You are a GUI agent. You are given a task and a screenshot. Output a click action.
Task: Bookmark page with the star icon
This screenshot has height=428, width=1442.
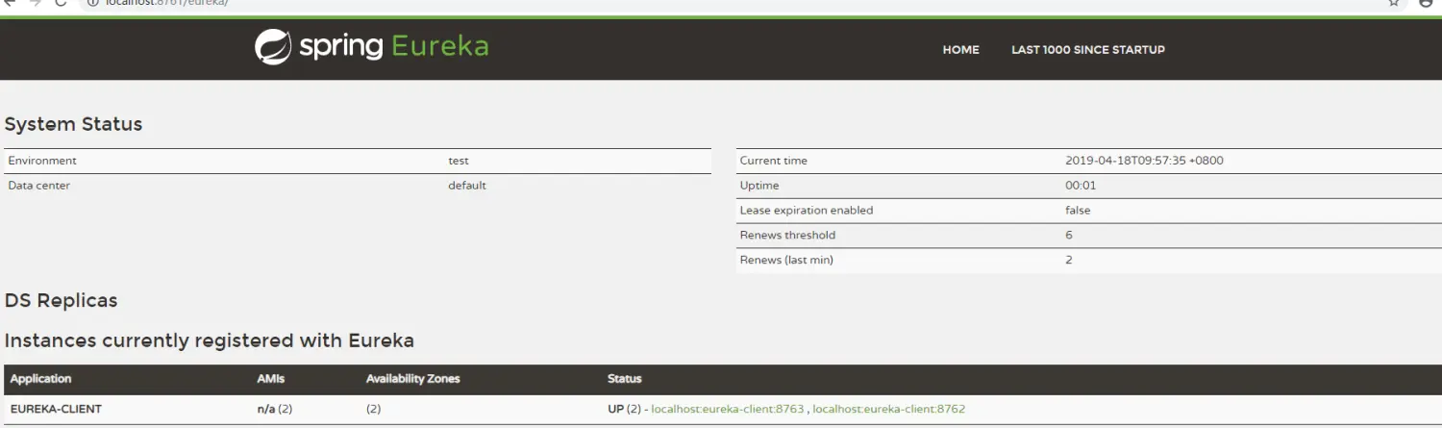pyautogui.click(x=1394, y=3)
